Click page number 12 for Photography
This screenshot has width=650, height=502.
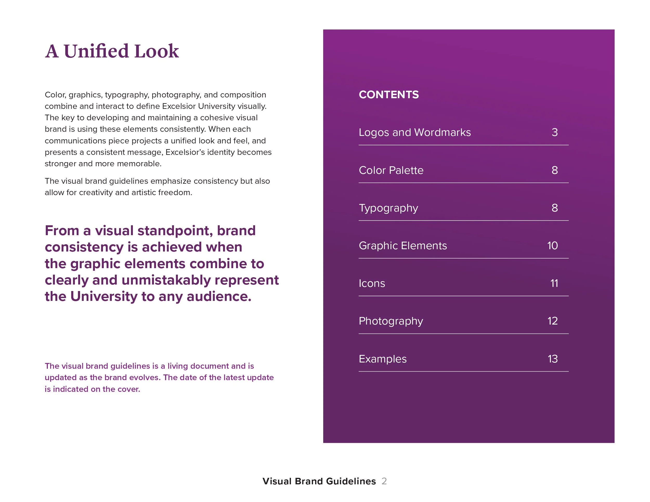click(552, 321)
